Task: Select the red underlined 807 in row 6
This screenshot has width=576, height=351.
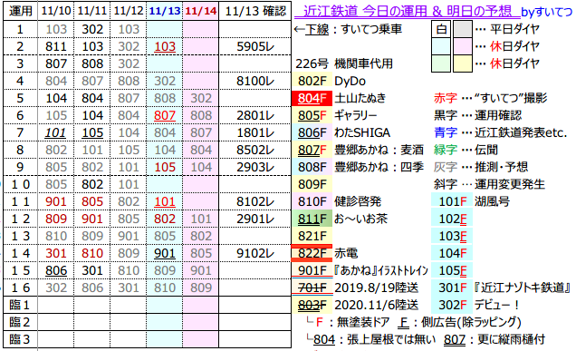Action: click(x=165, y=115)
